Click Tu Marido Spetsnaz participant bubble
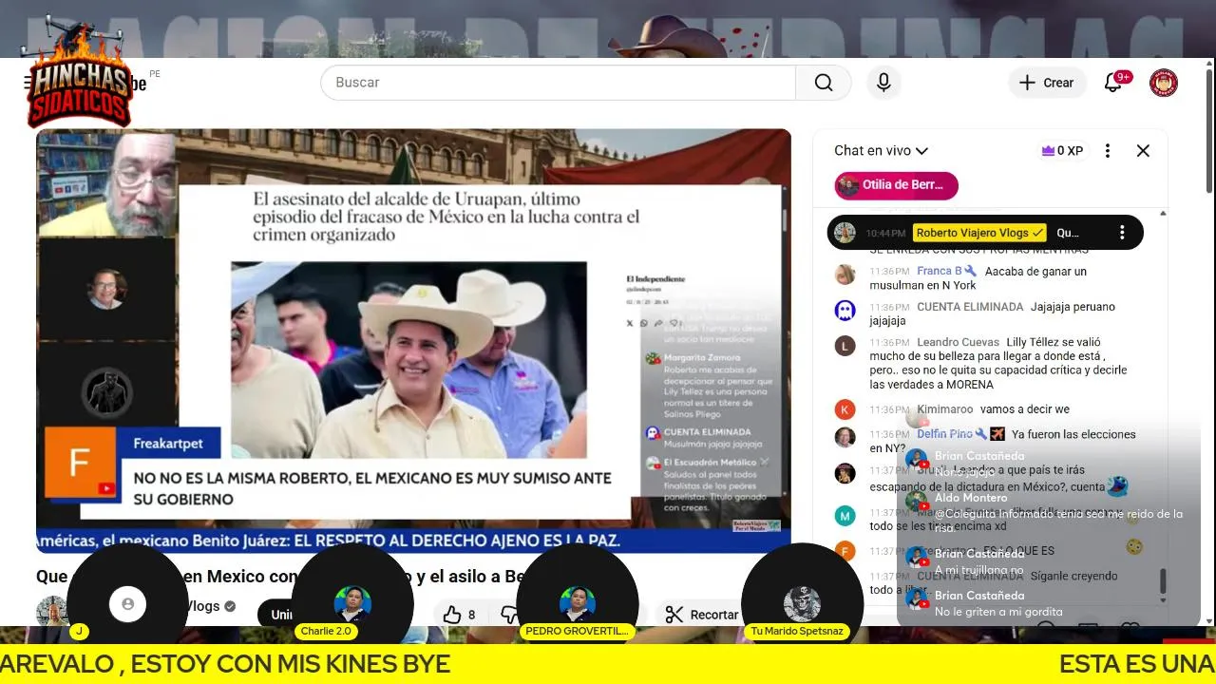 coord(802,602)
